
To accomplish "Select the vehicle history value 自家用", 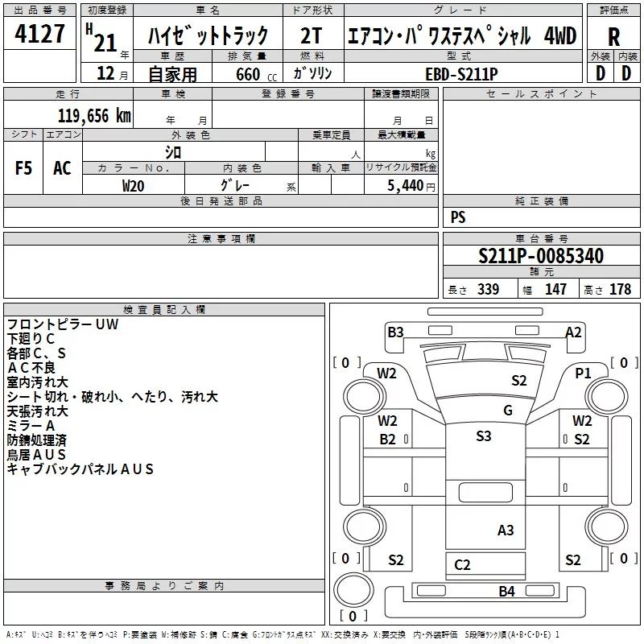I will tap(172, 74).
